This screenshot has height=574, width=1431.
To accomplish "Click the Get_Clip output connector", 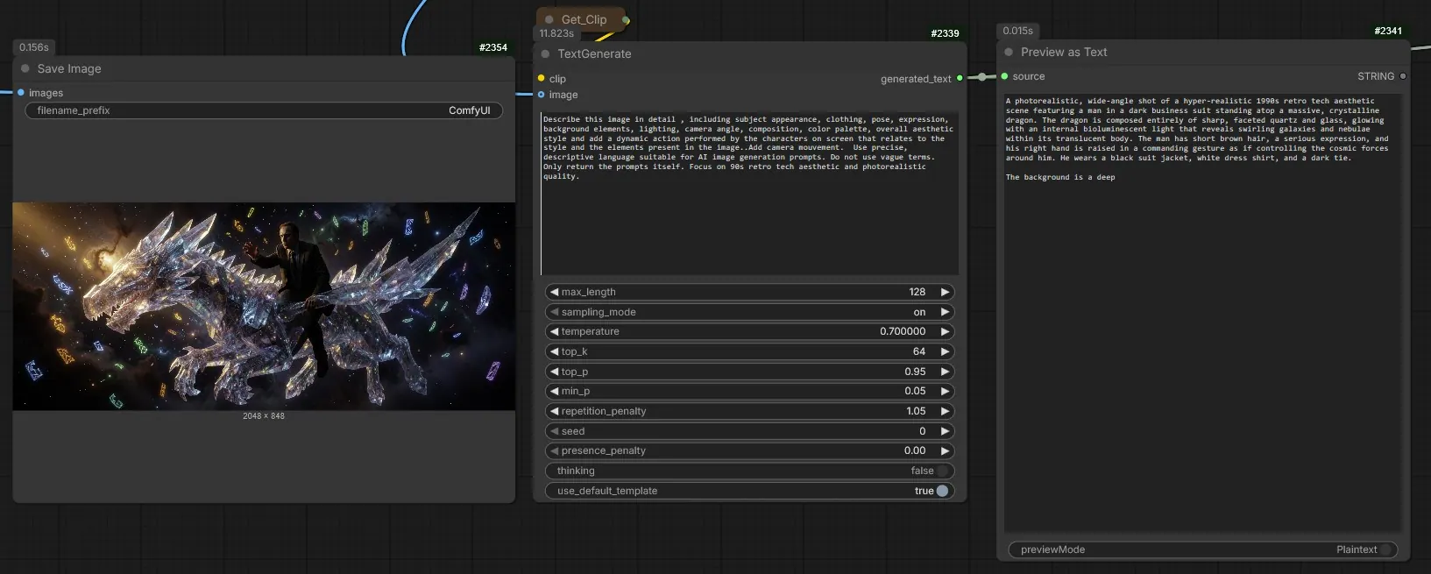I will coord(626,19).
